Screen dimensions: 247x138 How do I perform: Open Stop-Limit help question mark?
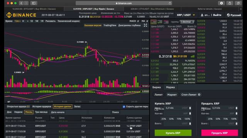(x=199, y=95)
